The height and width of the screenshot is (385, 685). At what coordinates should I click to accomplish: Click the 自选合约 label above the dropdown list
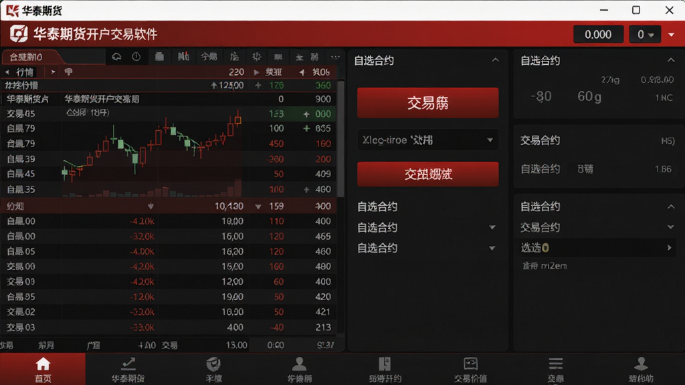point(377,207)
